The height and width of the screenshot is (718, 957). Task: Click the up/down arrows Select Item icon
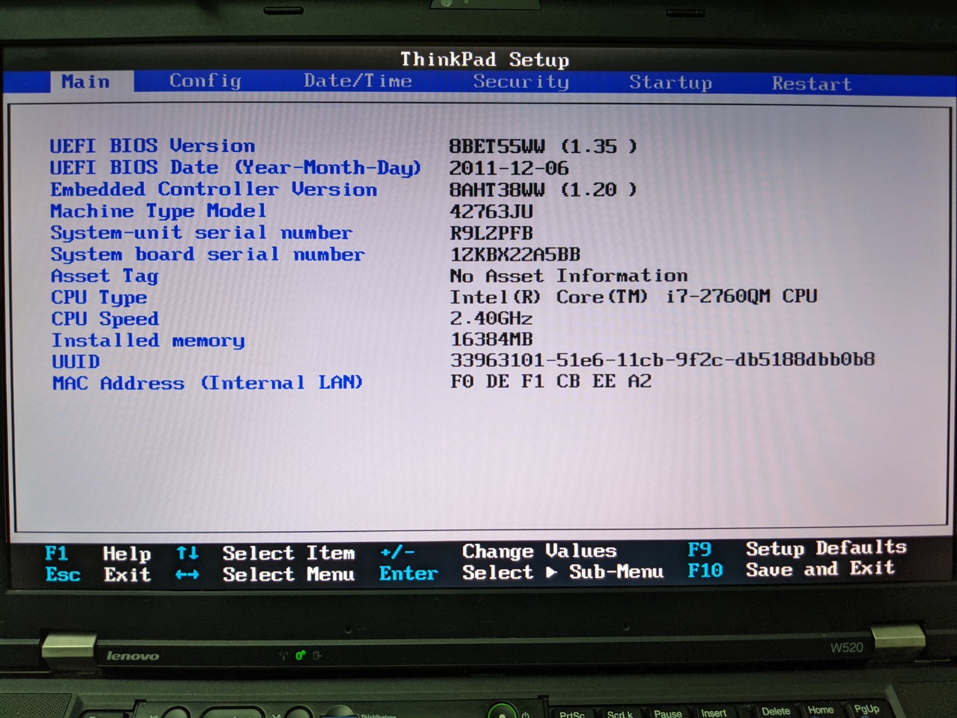[x=187, y=552]
